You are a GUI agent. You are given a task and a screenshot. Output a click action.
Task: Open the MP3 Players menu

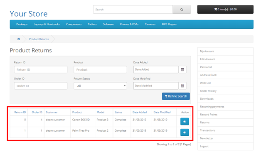tap(169, 24)
